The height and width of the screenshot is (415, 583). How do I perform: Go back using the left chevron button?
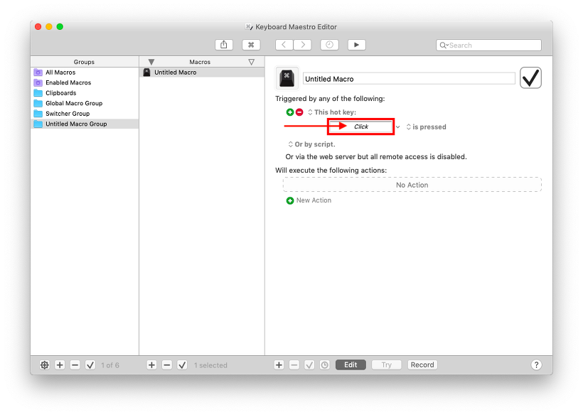(284, 45)
